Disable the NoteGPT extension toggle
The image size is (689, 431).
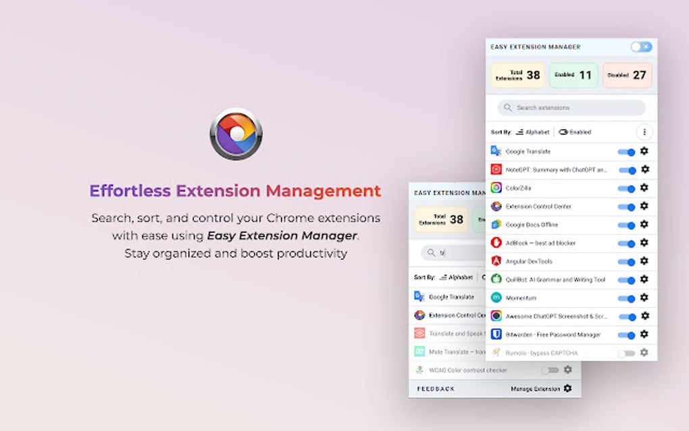(627, 170)
